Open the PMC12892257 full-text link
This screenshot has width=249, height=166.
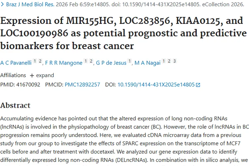click(x=82, y=85)
